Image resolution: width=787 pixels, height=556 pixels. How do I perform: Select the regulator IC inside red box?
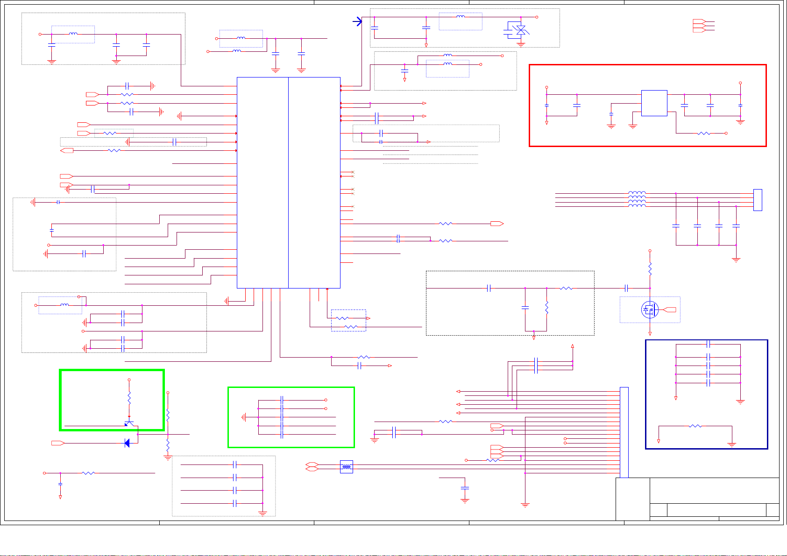tap(654, 103)
